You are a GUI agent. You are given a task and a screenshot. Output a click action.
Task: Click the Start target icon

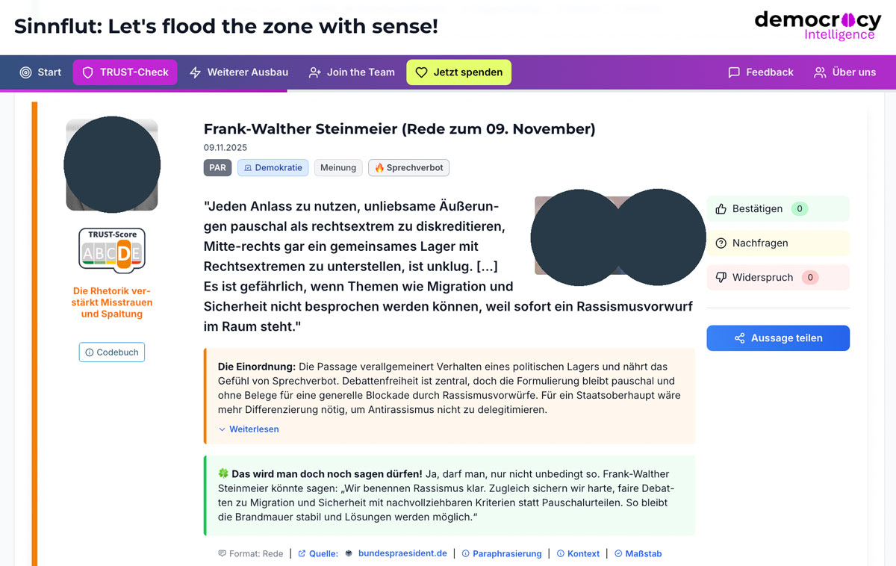point(26,72)
